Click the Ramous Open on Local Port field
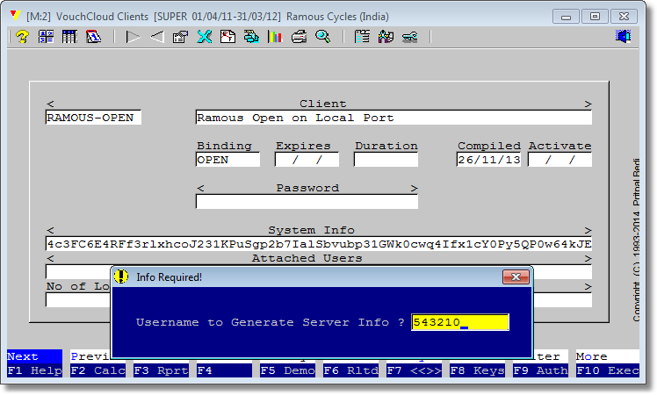 [x=393, y=118]
